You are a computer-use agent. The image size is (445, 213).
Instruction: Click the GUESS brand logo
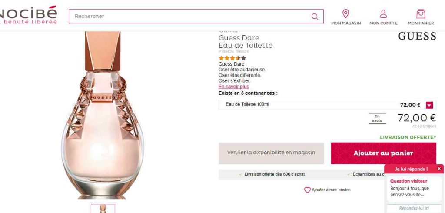click(x=417, y=37)
